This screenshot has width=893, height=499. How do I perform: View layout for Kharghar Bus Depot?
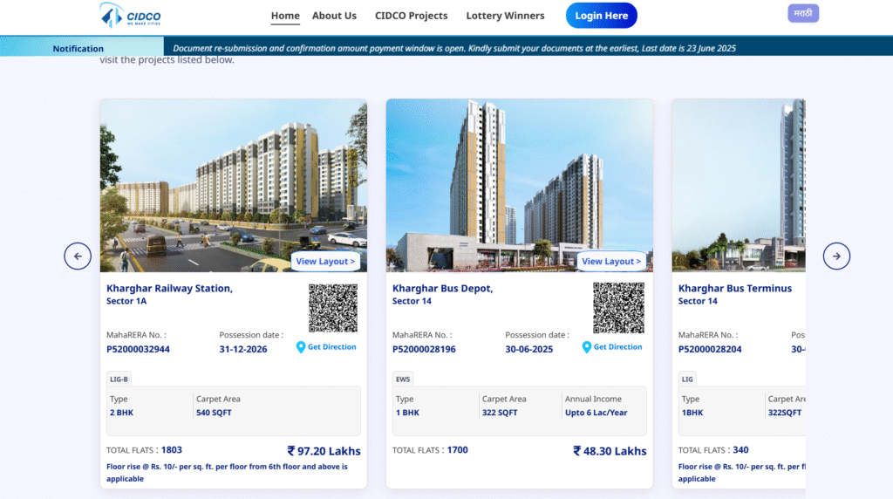611,262
